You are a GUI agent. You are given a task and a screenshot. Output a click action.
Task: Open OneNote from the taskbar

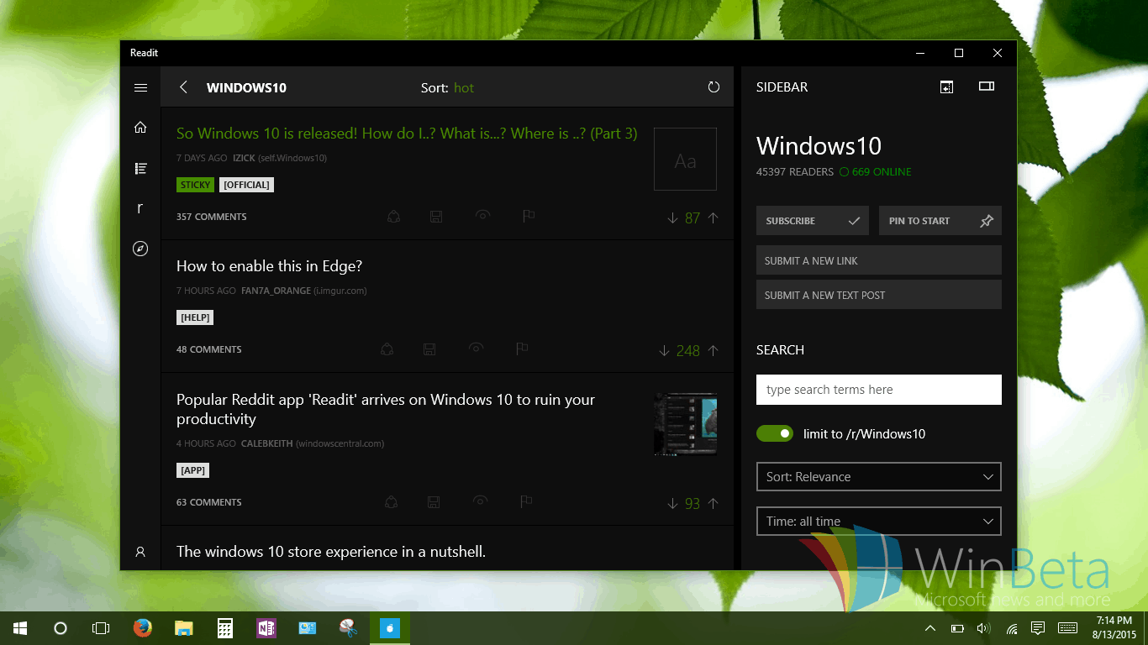point(266,628)
